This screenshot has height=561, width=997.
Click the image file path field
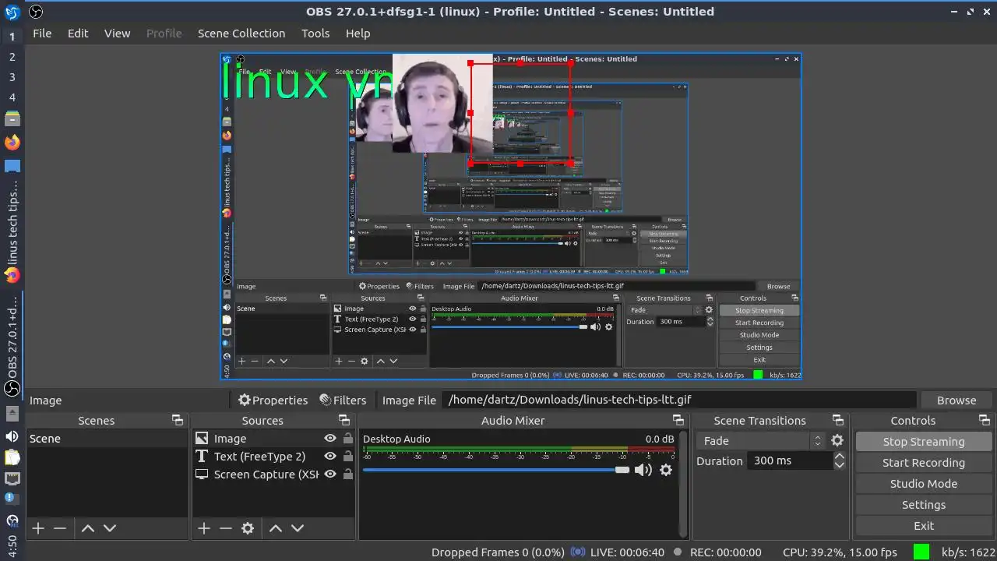pos(678,400)
